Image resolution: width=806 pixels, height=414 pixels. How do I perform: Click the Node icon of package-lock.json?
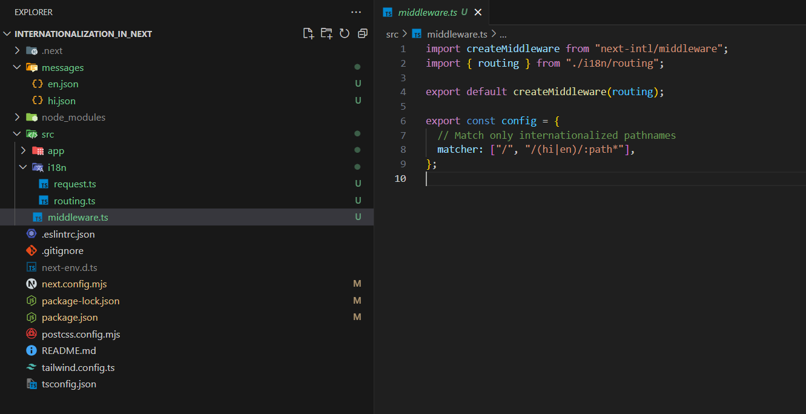tap(31, 301)
